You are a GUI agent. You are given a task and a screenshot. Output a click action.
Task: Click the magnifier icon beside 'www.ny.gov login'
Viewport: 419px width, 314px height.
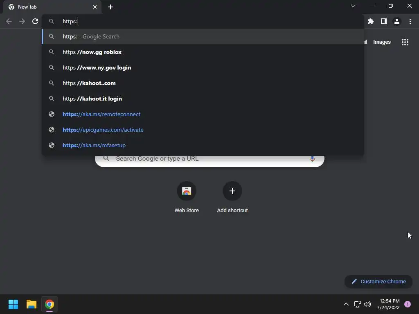pyautogui.click(x=52, y=67)
